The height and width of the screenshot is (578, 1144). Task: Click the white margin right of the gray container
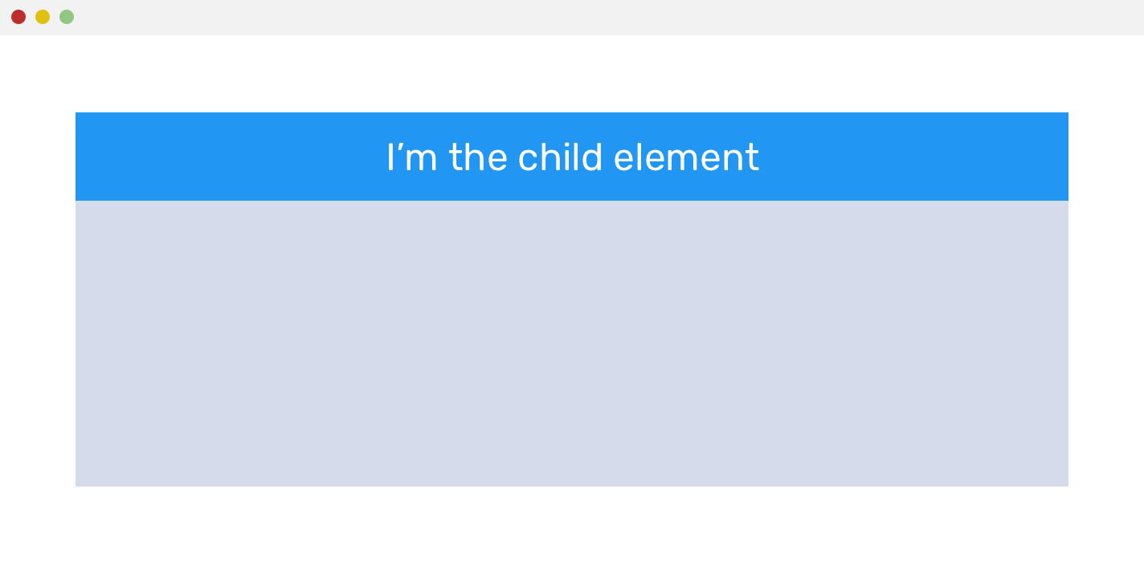click(1106, 321)
